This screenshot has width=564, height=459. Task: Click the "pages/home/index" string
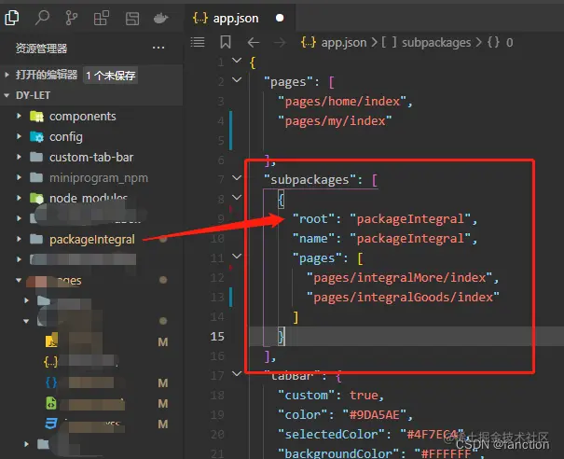coord(342,102)
